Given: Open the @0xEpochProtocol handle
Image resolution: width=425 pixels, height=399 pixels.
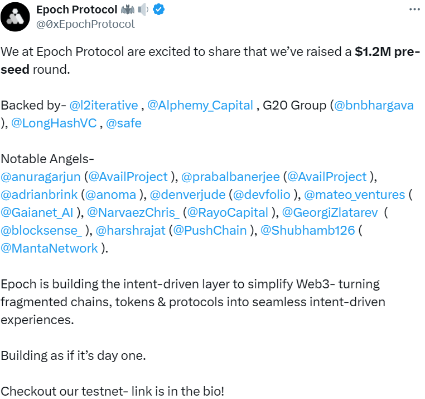Looking at the screenshot, I should tap(85, 24).
